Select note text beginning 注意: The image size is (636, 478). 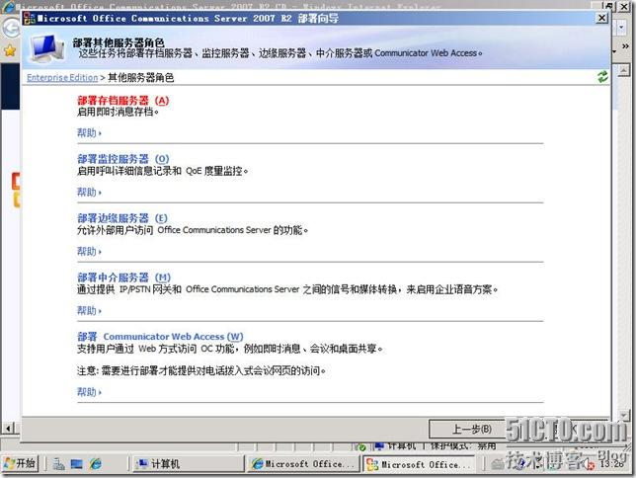pyautogui.click(x=201, y=370)
